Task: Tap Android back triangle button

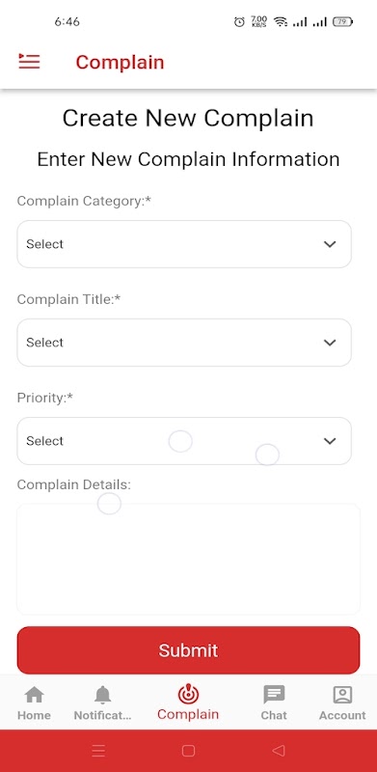Action: click(278, 751)
